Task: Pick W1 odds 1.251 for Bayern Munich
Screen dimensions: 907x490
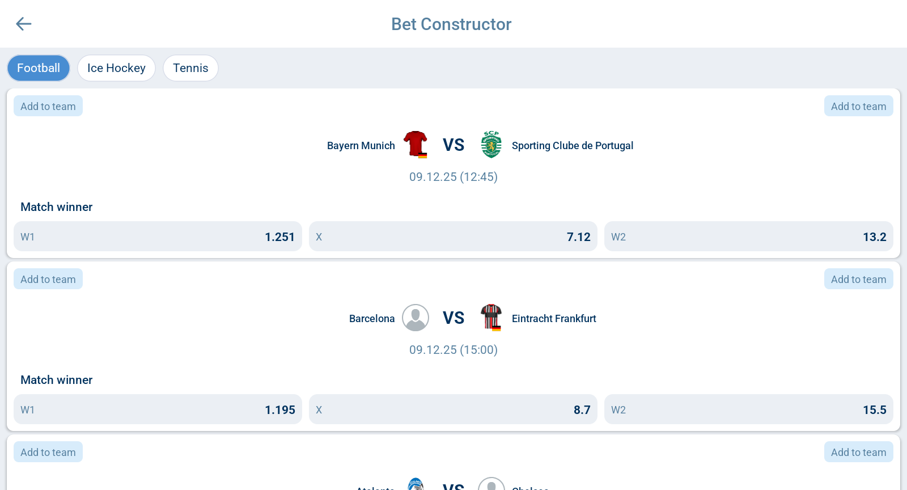Action: [158, 236]
